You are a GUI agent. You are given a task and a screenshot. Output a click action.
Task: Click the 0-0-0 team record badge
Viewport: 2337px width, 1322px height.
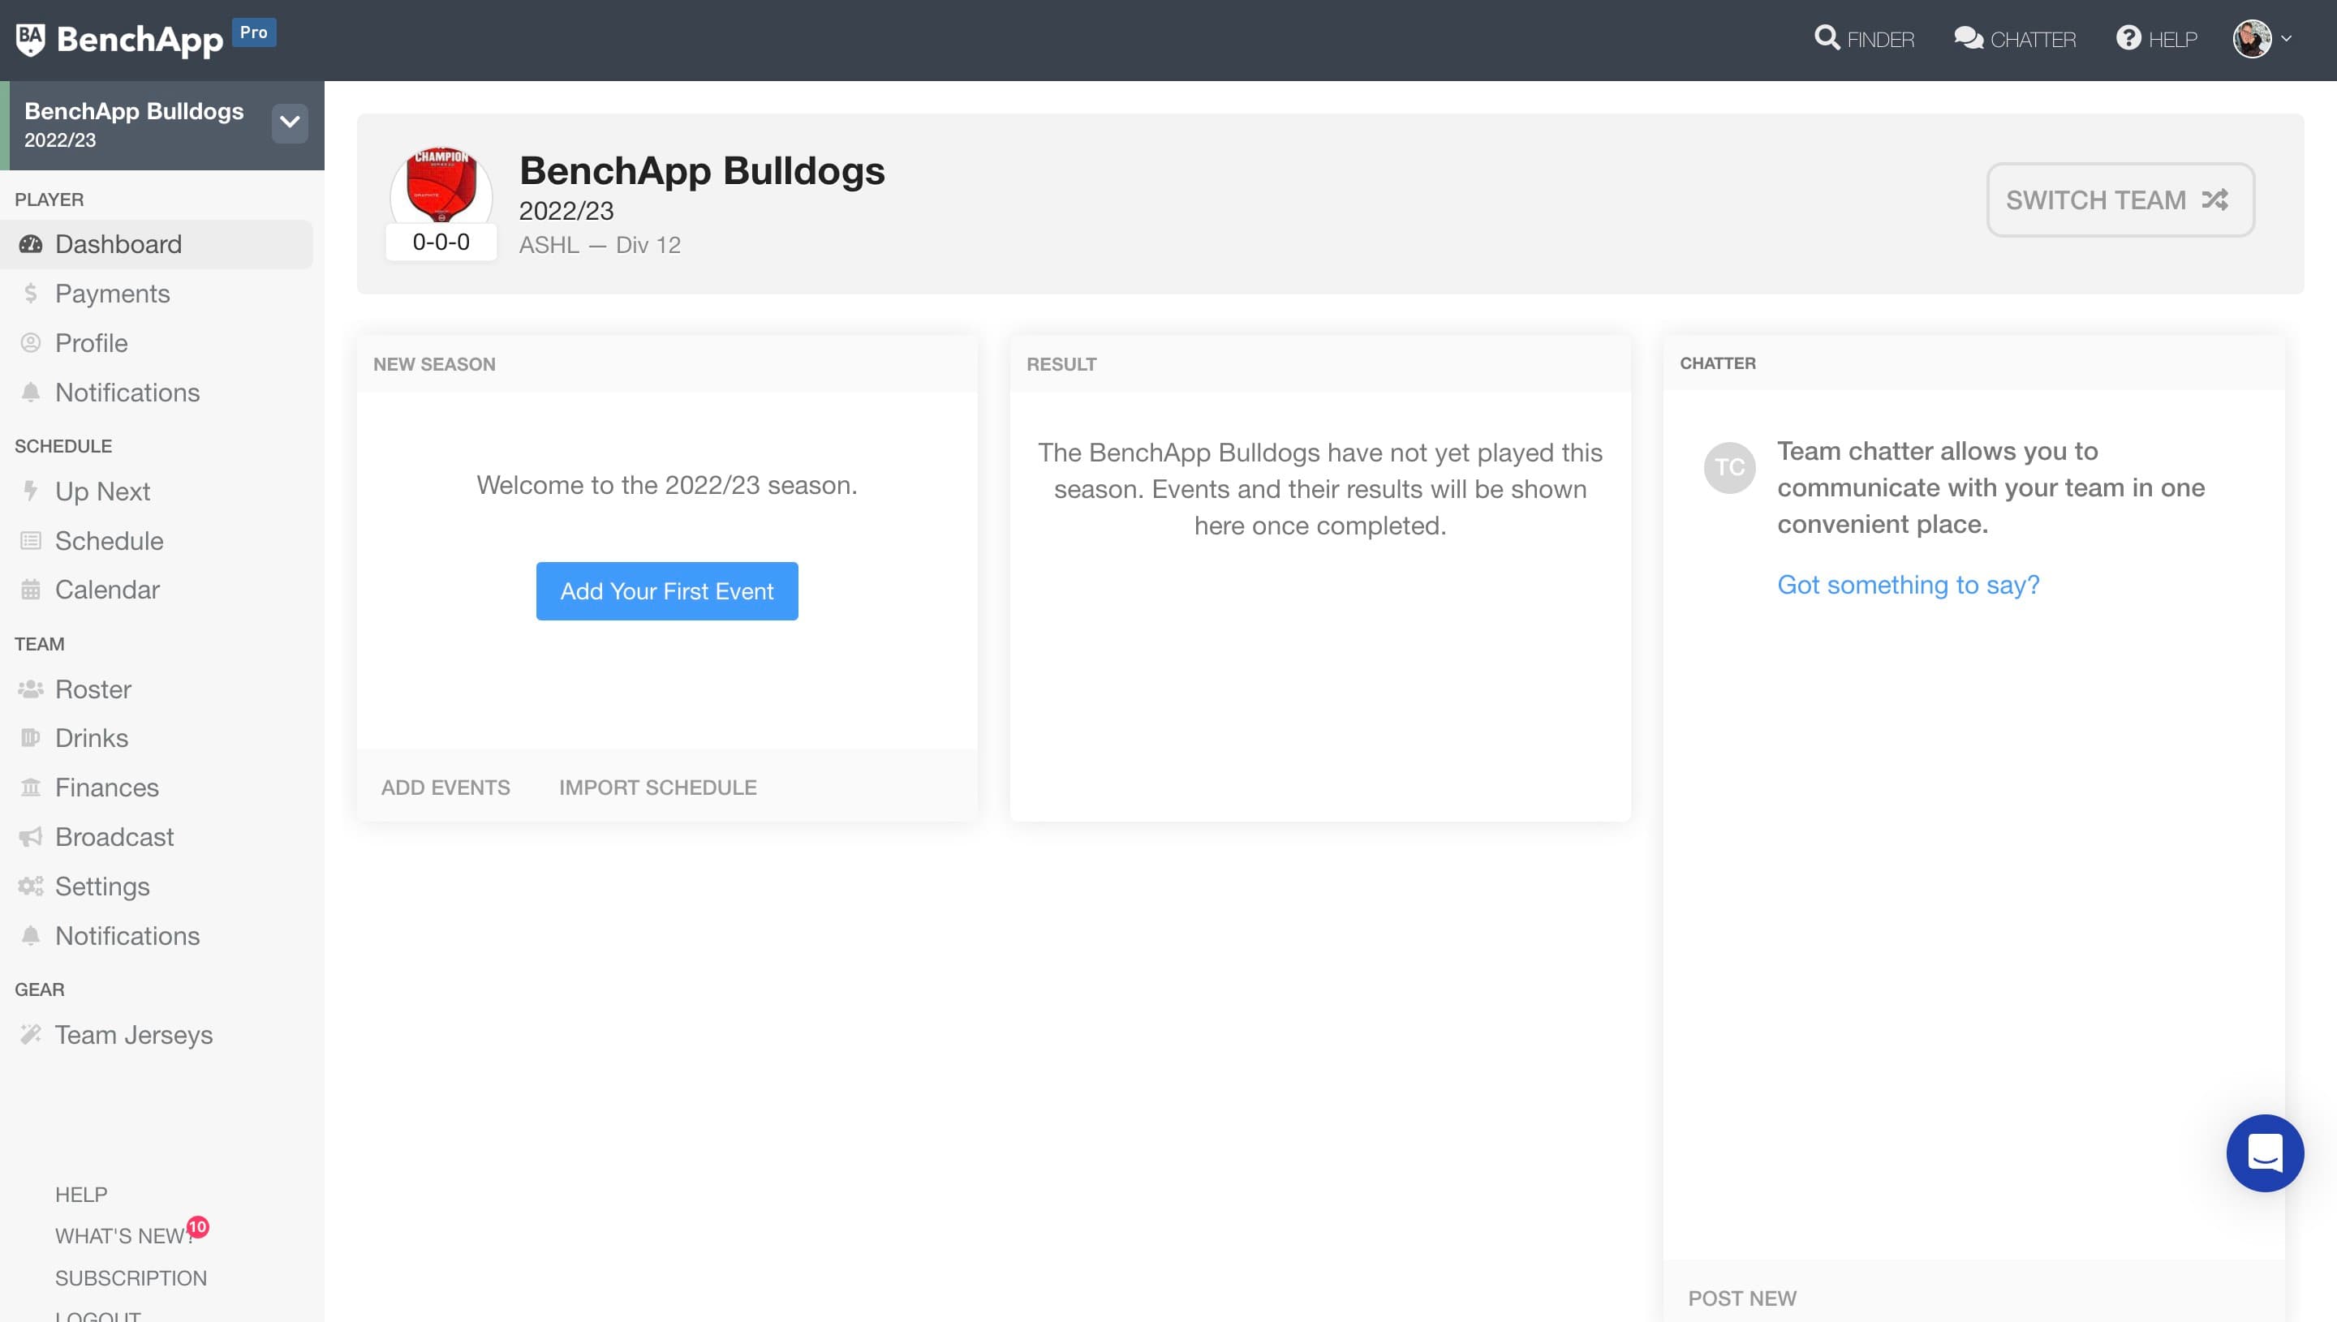(x=441, y=243)
